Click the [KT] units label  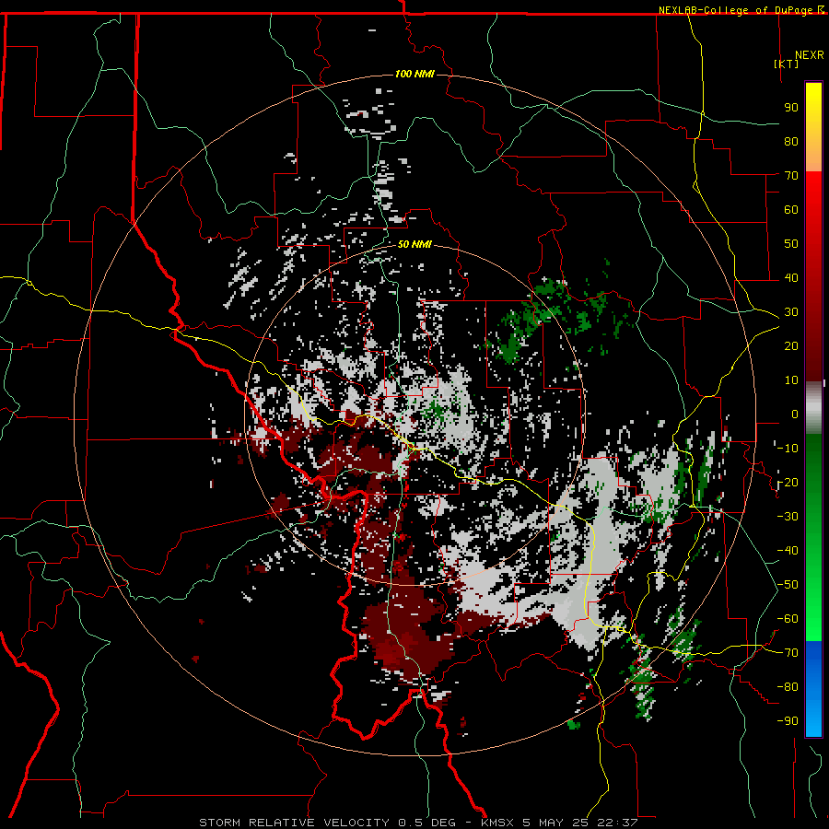click(x=787, y=64)
